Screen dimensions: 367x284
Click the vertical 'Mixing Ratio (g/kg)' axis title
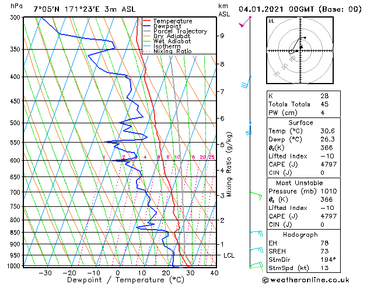tap(229, 164)
